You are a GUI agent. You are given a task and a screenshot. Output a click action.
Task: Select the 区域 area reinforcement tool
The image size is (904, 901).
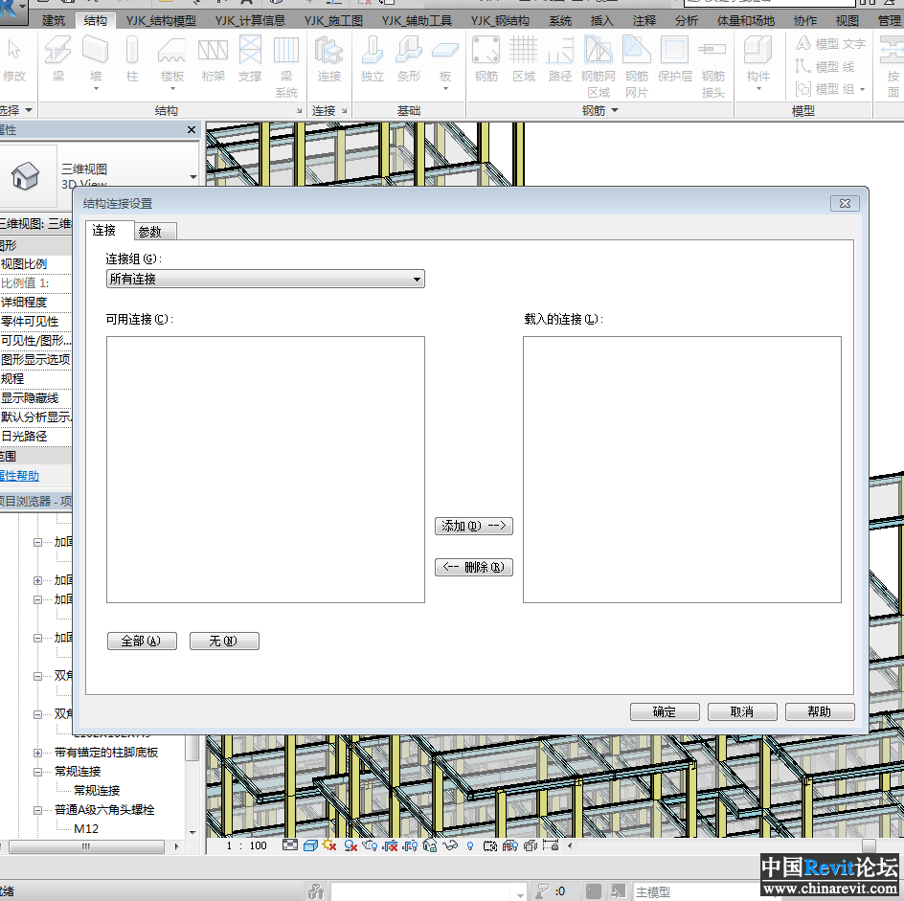tap(524, 58)
